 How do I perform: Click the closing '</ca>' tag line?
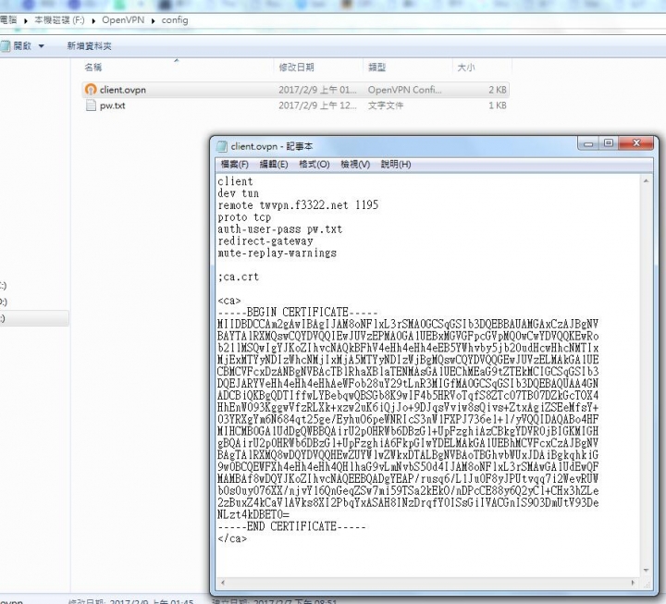tap(232, 538)
